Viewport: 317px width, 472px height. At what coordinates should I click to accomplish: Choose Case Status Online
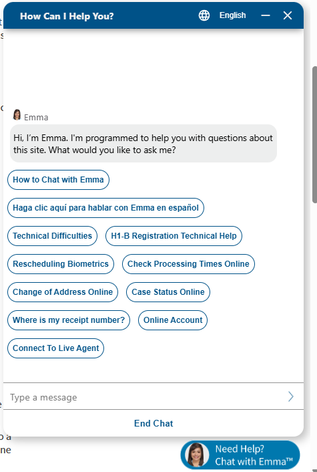(168, 292)
